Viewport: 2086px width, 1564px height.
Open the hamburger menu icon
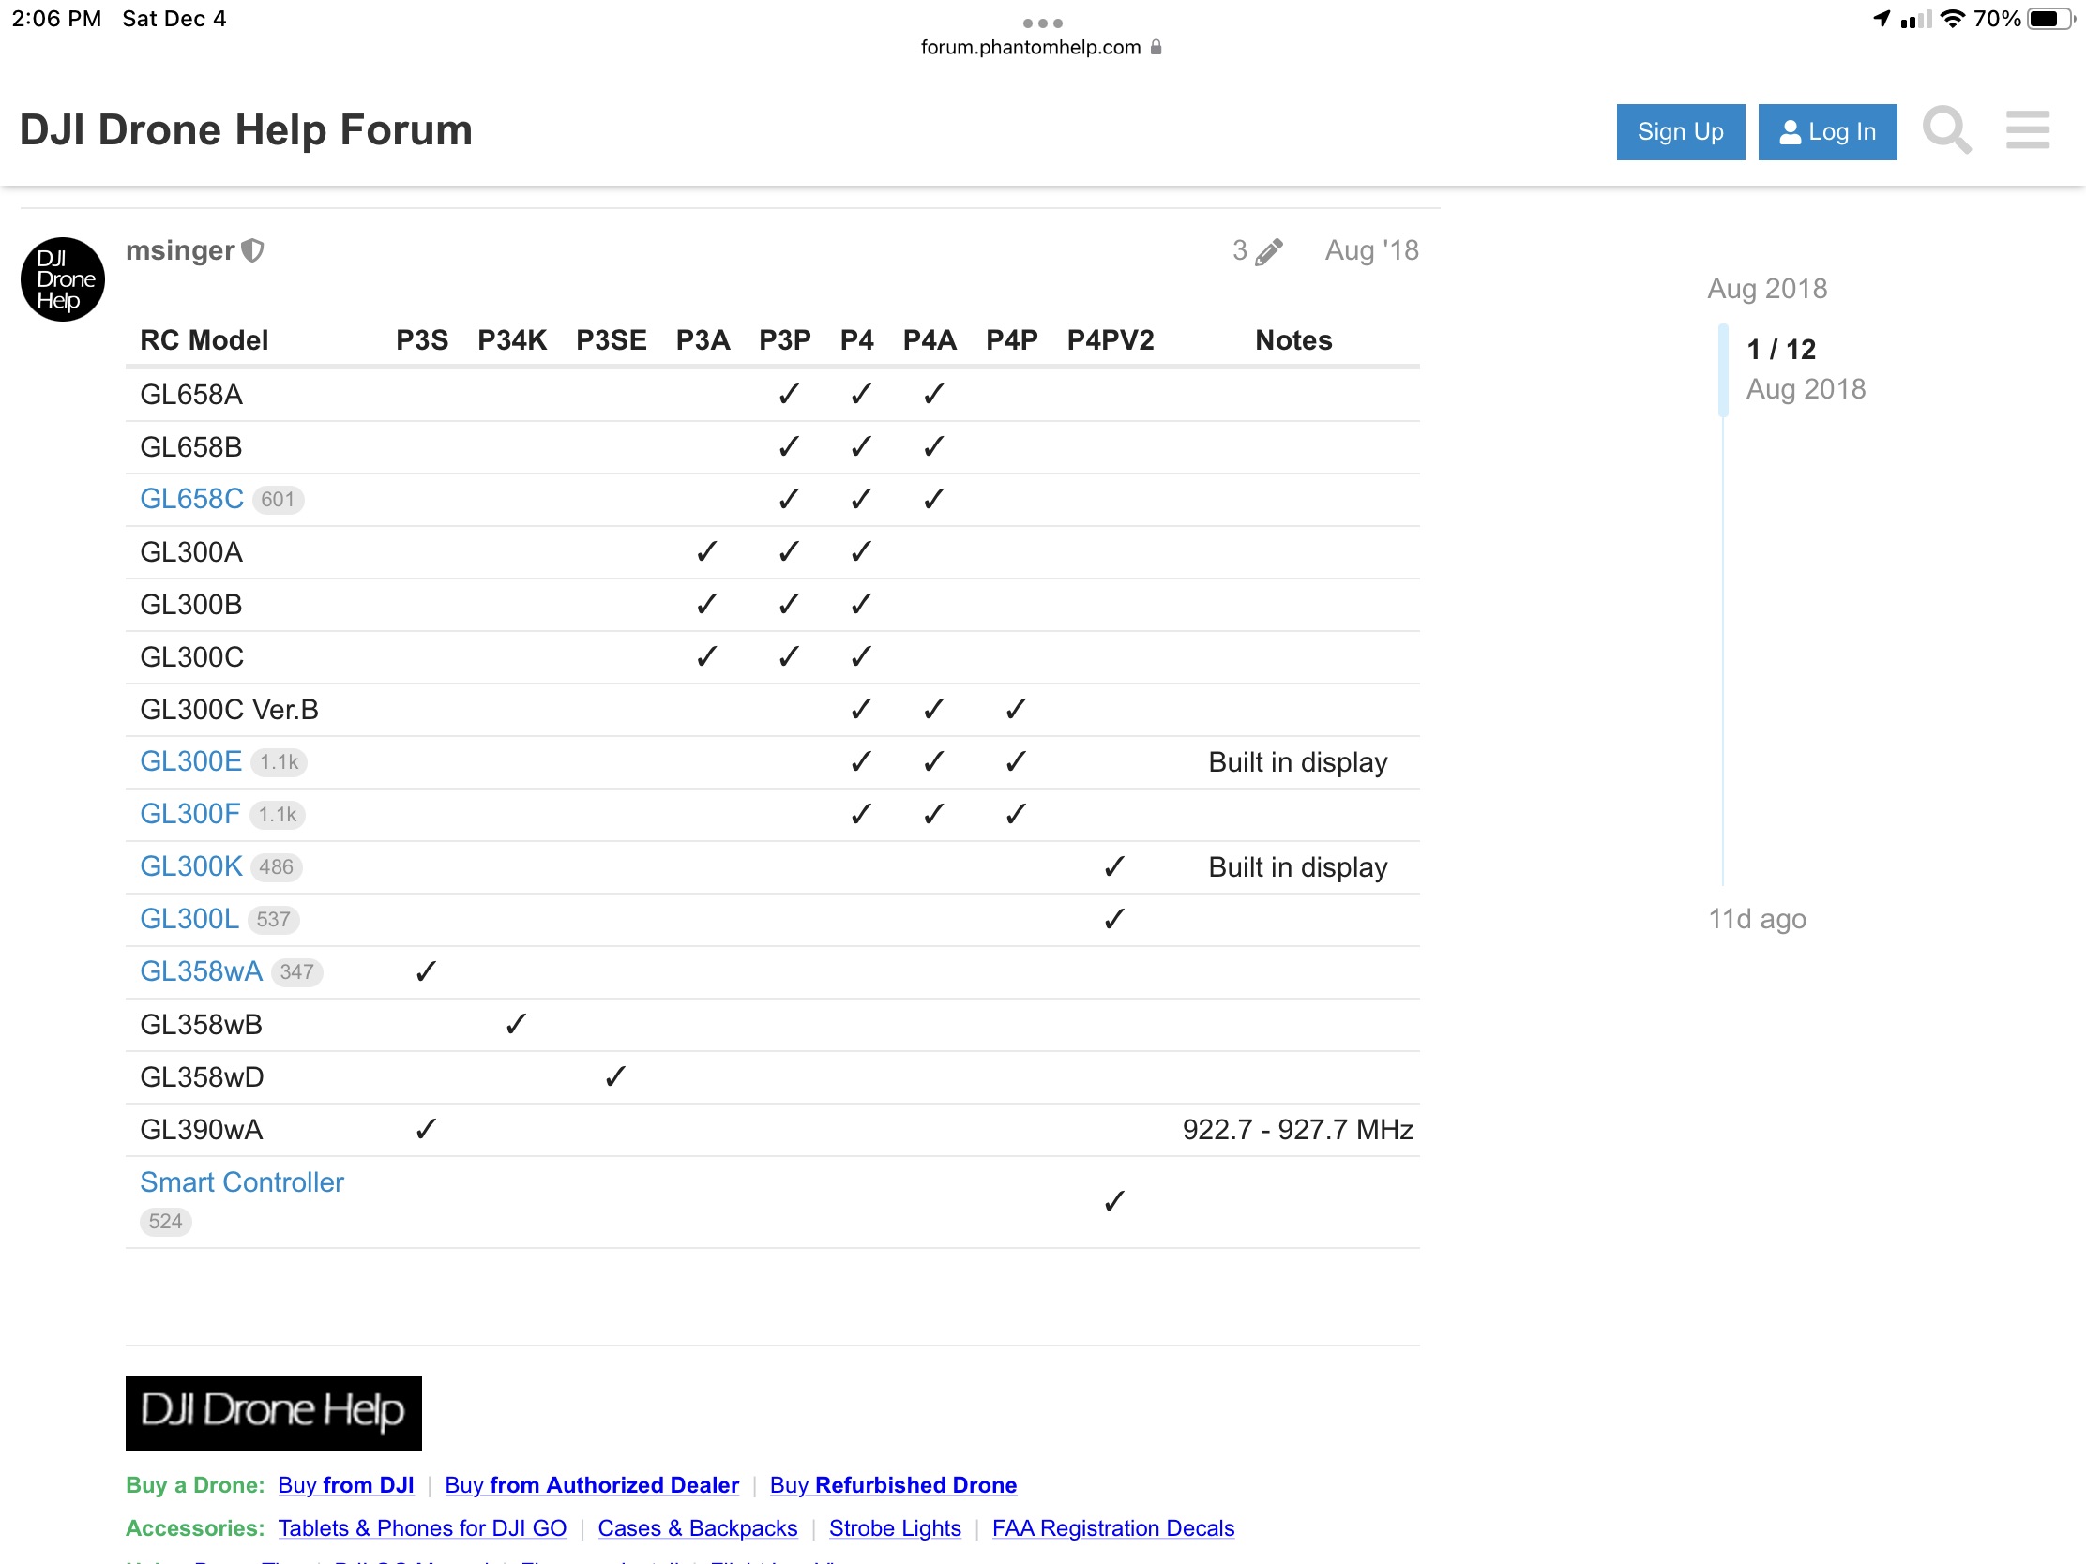2028,130
